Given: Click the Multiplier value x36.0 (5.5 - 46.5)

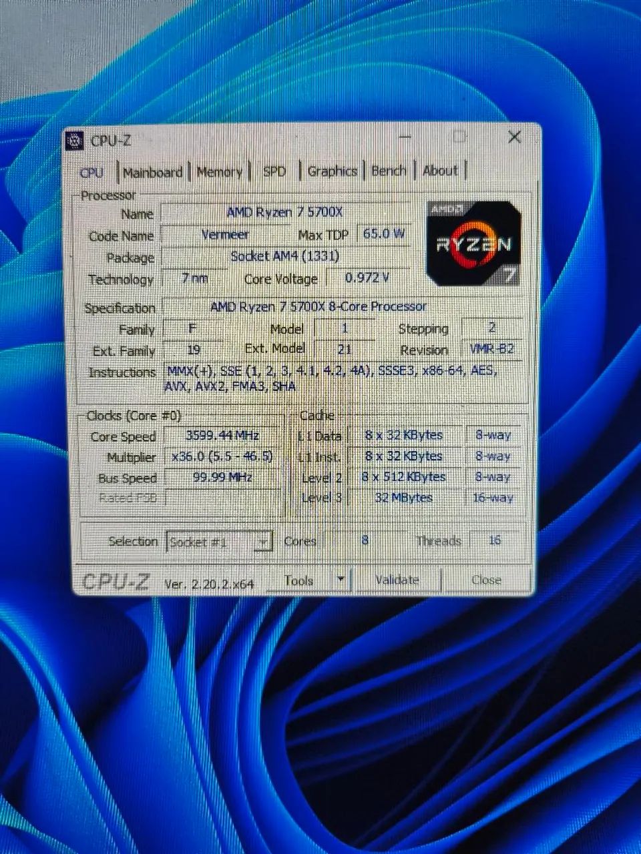Looking at the screenshot, I should 222,456.
